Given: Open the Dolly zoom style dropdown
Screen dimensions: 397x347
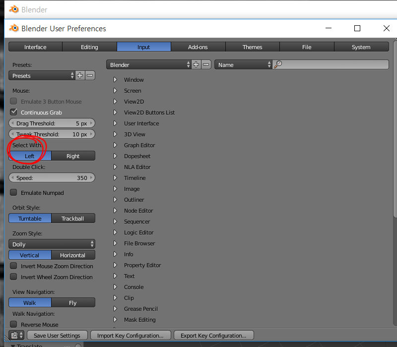Looking at the screenshot, I should click(x=52, y=244).
